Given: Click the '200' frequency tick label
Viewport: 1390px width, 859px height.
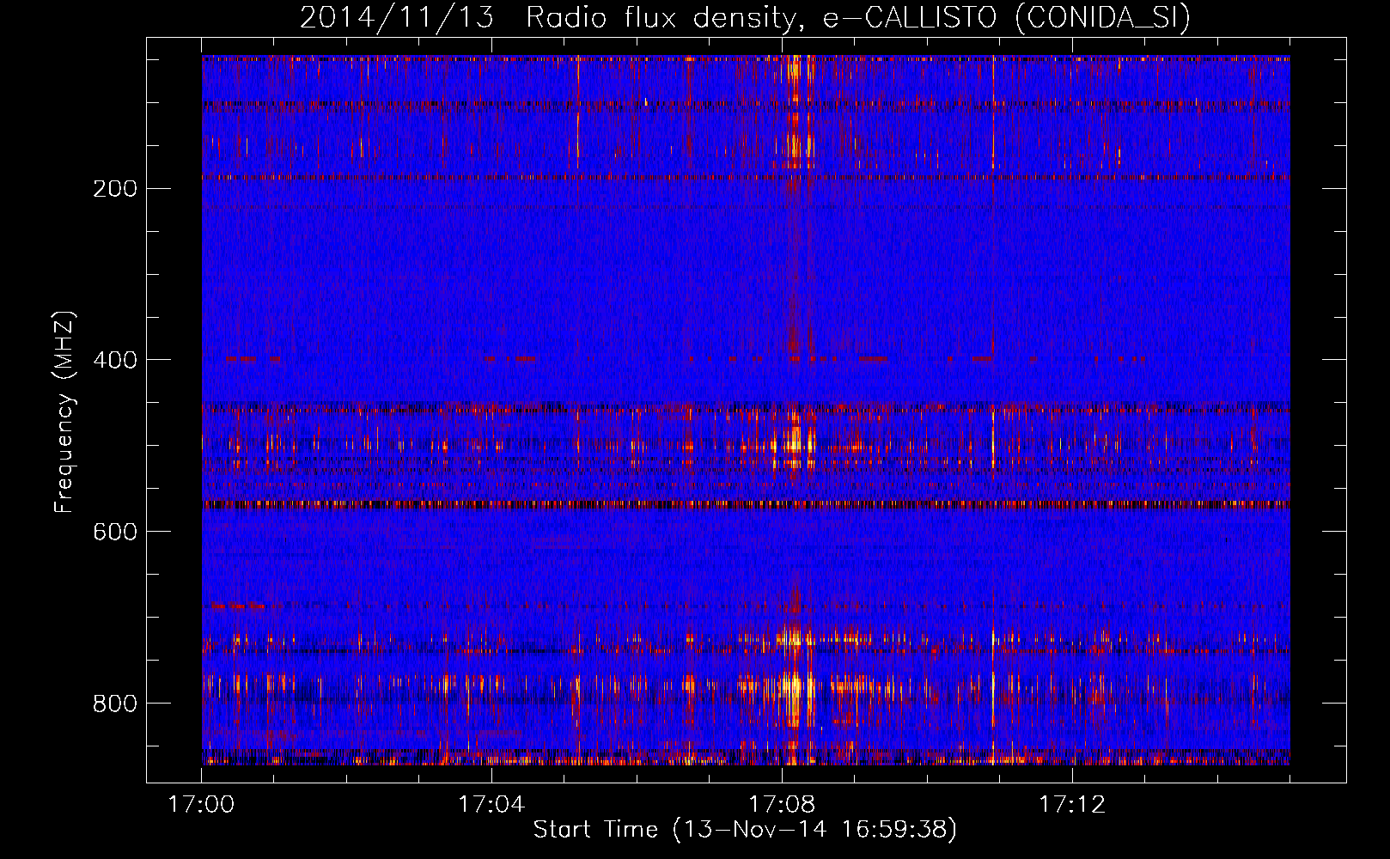Looking at the screenshot, I should tap(115, 189).
